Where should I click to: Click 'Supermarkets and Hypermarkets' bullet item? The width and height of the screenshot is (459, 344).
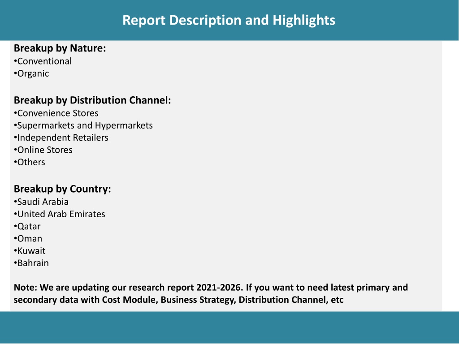tap(83, 125)
